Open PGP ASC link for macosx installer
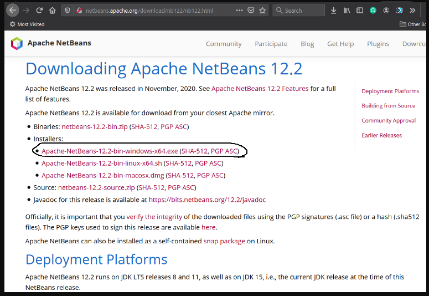 pos(210,175)
